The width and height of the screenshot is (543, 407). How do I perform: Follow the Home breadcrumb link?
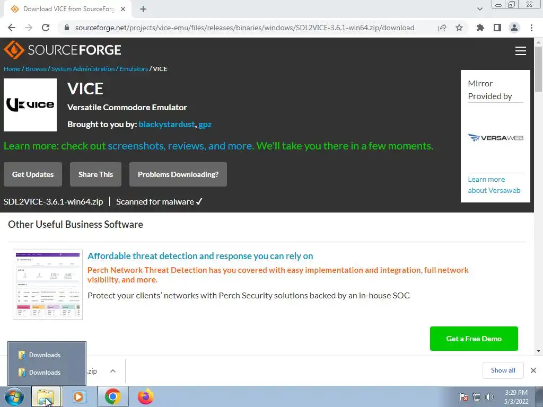point(12,69)
